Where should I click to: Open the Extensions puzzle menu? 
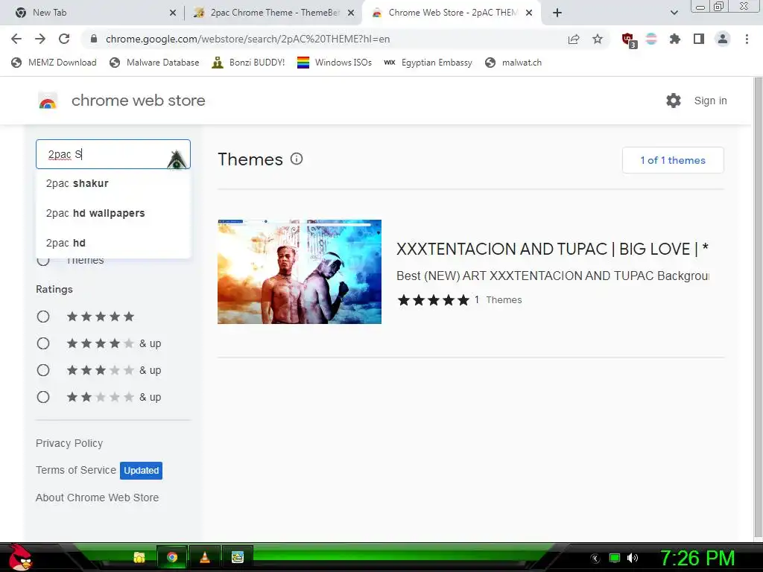click(x=675, y=39)
